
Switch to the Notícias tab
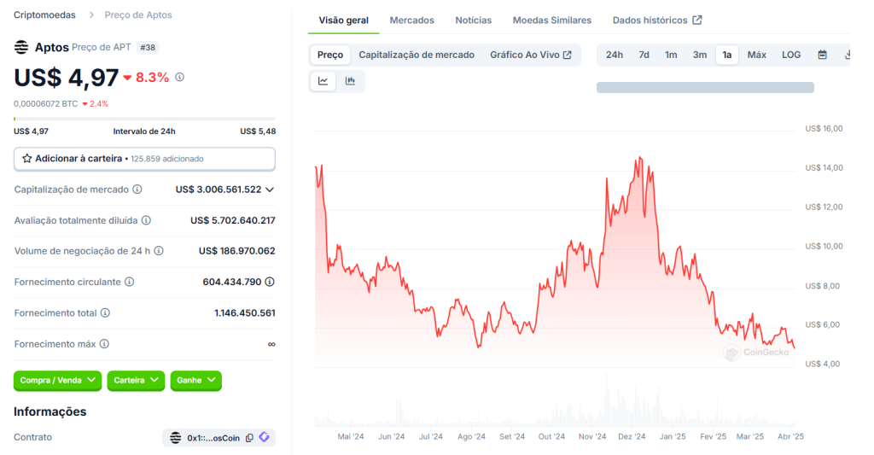click(x=473, y=20)
